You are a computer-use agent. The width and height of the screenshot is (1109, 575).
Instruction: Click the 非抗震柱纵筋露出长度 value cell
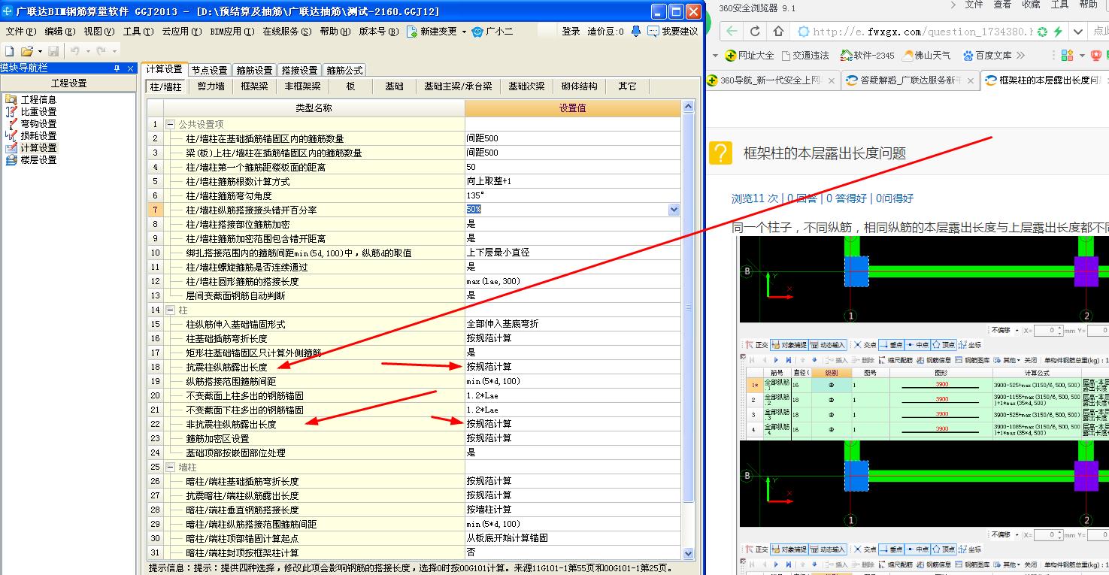[573, 424]
